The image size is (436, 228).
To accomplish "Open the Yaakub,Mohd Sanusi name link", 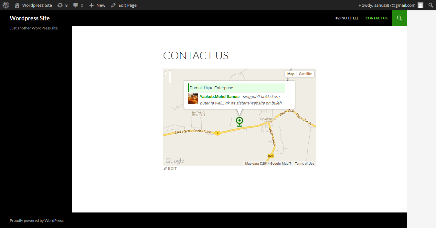I will (x=219, y=96).
